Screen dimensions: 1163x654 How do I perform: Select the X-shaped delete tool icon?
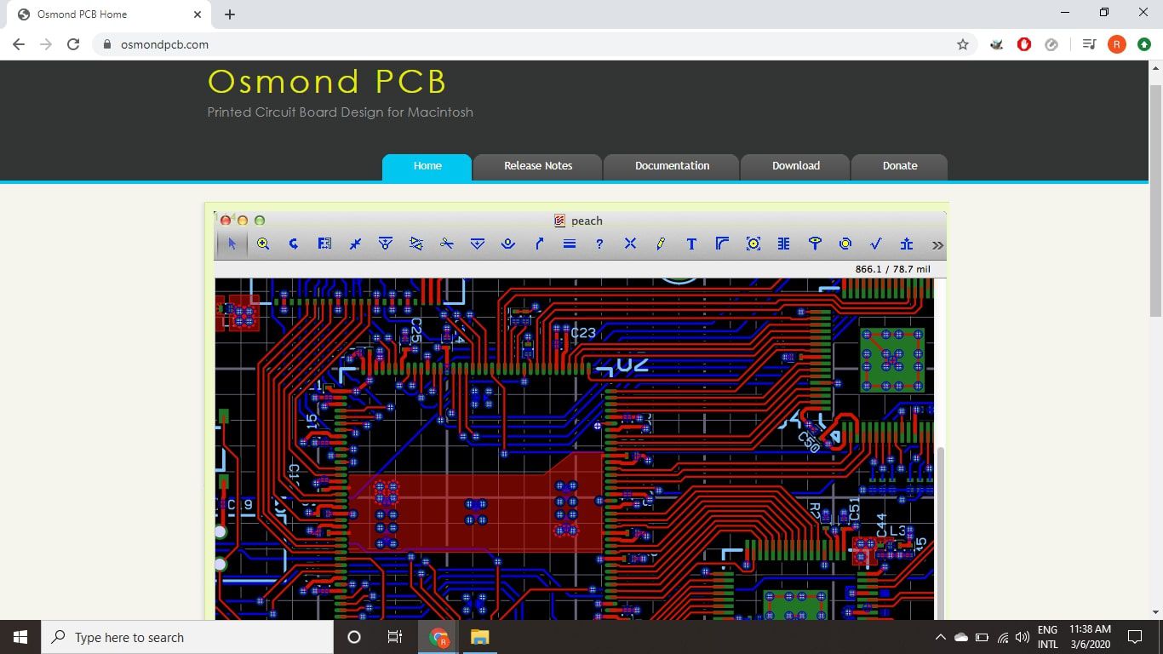(x=630, y=244)
